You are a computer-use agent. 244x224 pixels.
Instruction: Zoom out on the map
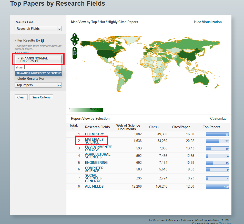click(x=75, y=57)
